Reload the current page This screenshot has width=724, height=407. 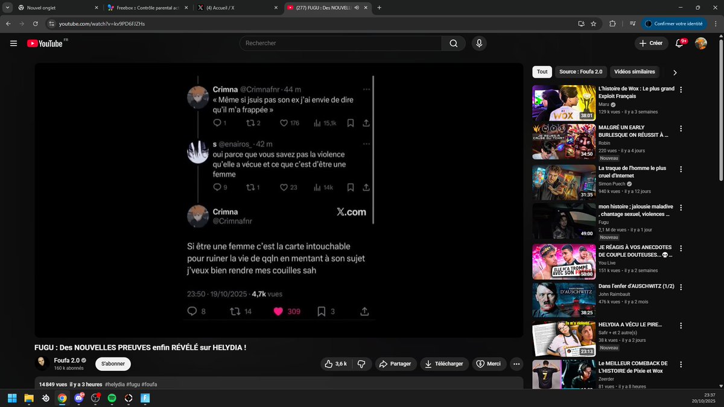click(36, 24)
